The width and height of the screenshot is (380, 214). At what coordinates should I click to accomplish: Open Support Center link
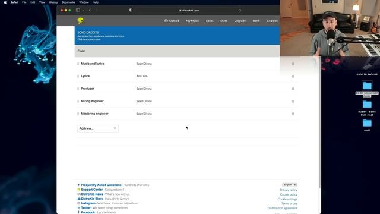click(x=92, y=190)
